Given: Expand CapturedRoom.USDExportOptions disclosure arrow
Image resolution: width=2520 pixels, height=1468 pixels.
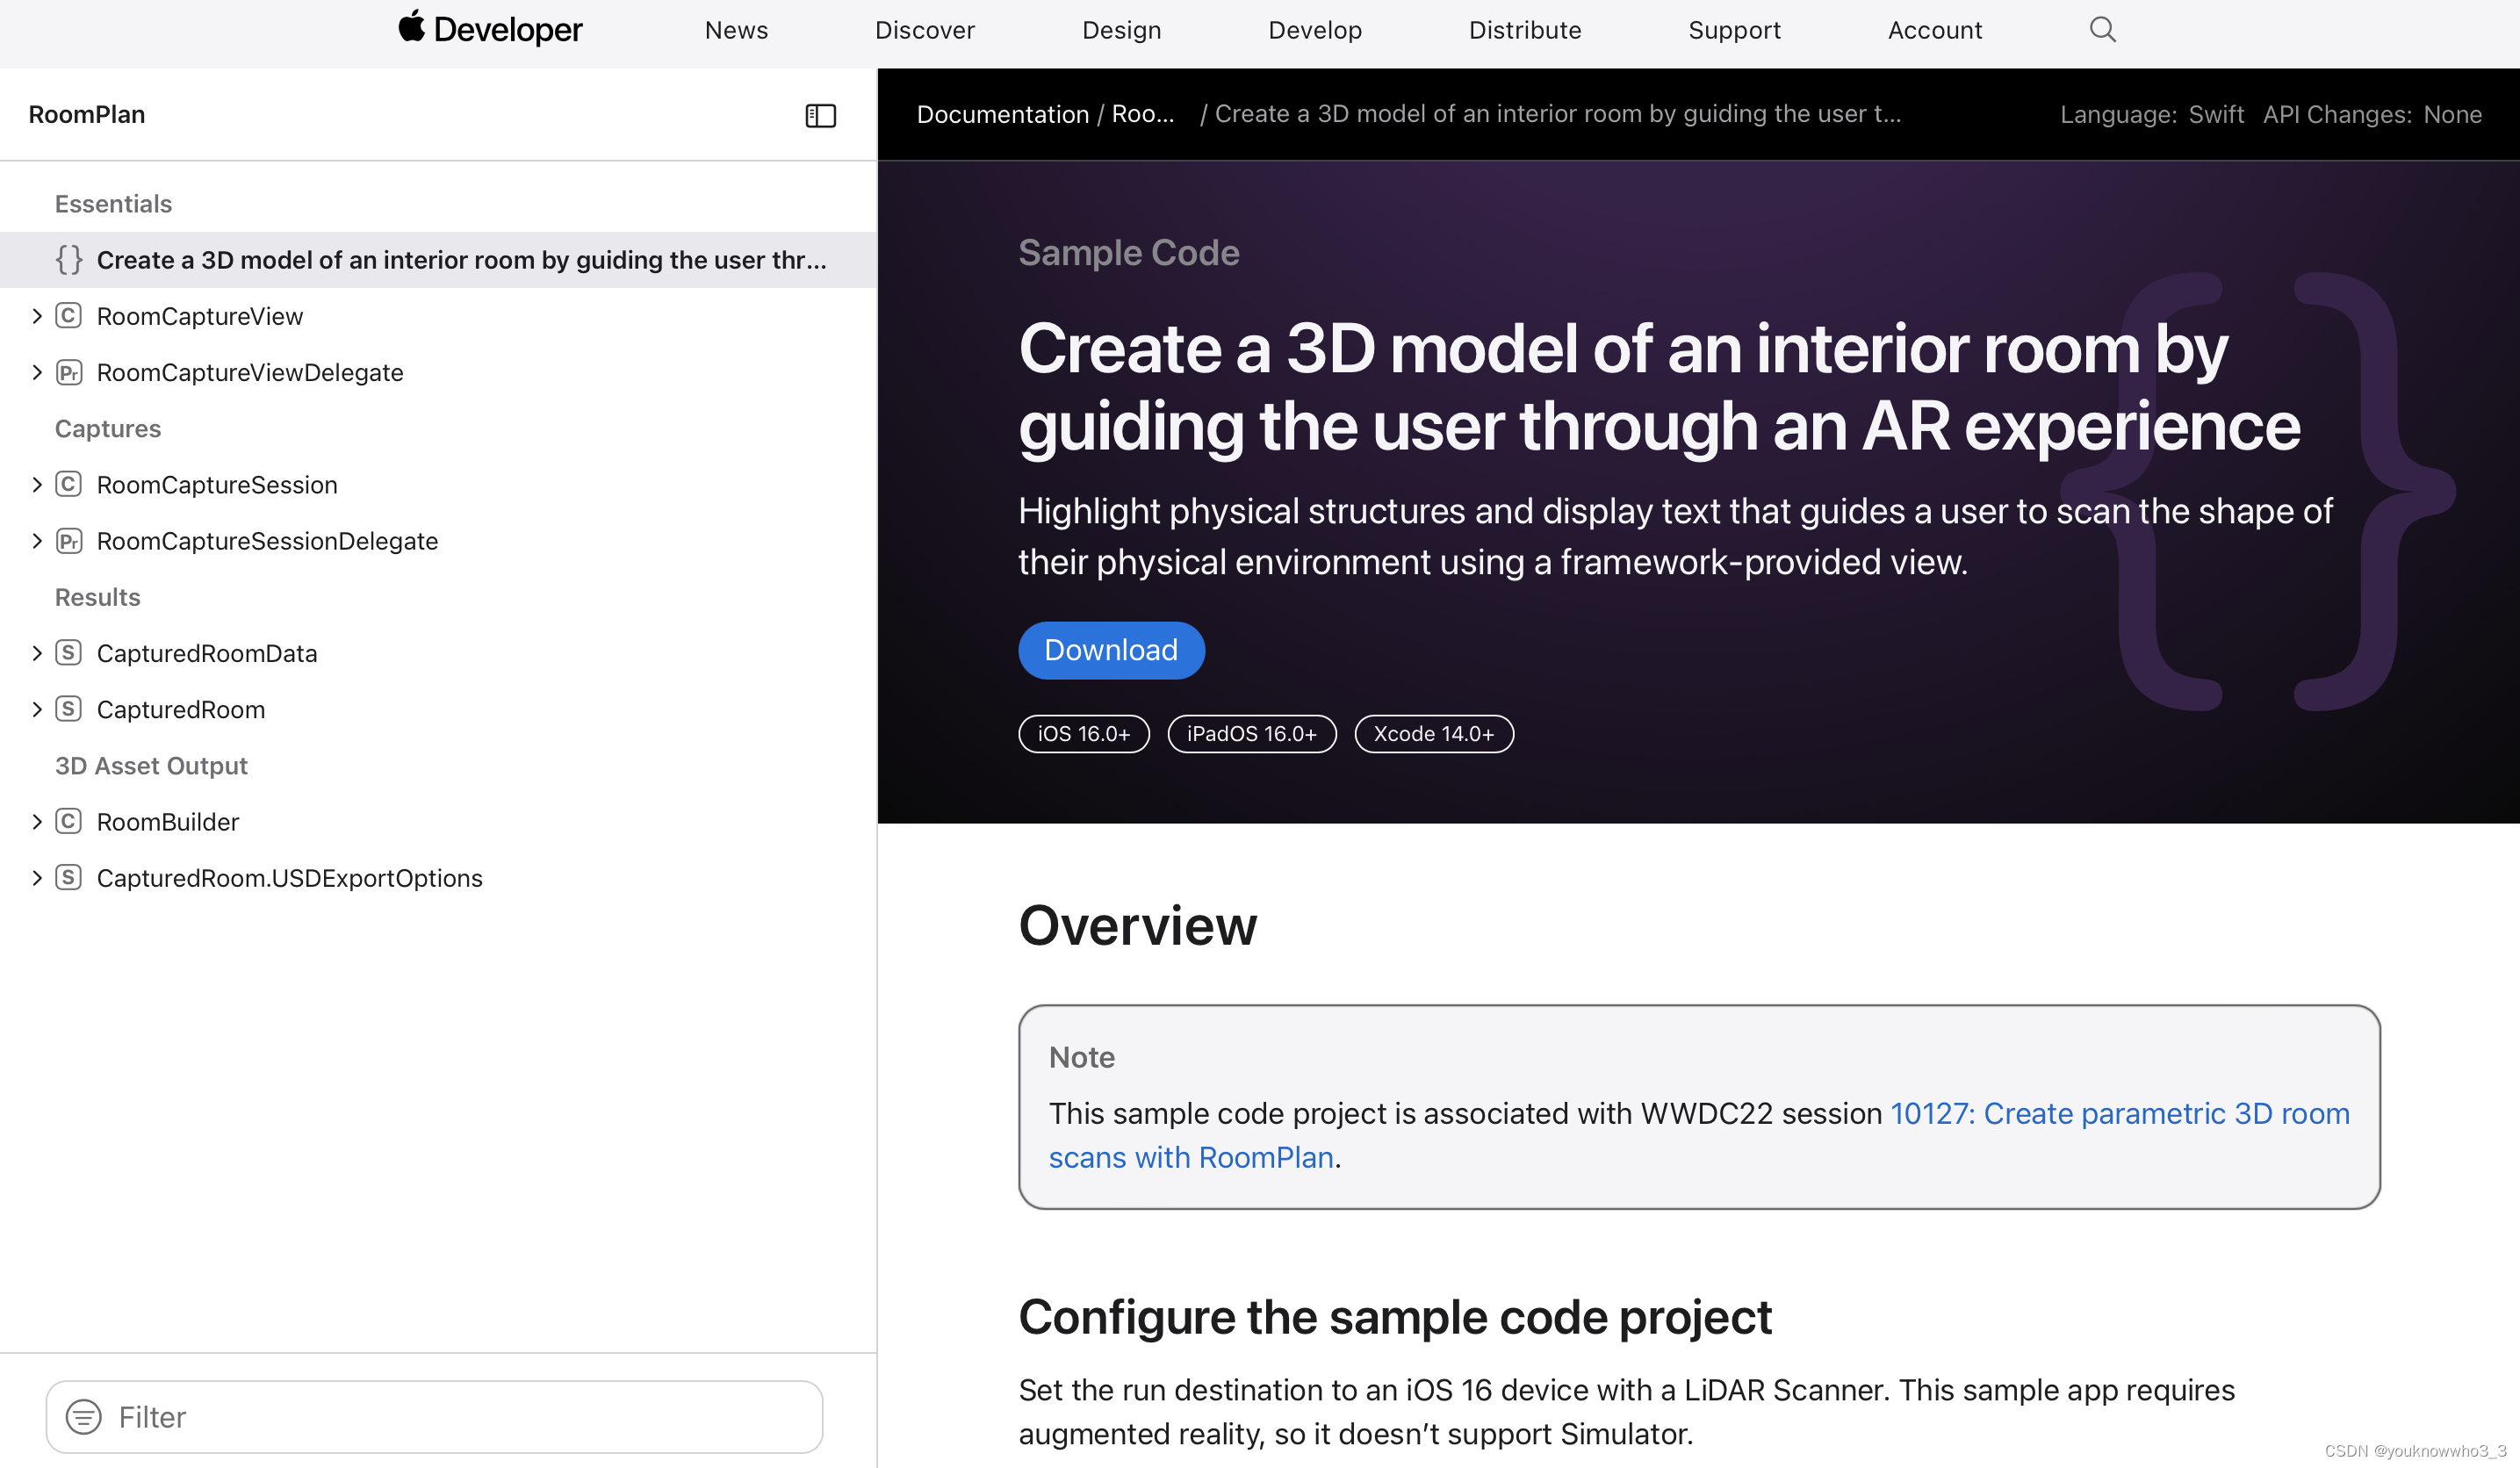Looking at the screenshot, I should pos(37,878).
